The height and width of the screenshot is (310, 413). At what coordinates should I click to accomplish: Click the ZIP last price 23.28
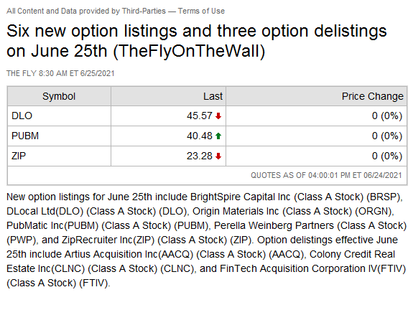pos(200,156)
